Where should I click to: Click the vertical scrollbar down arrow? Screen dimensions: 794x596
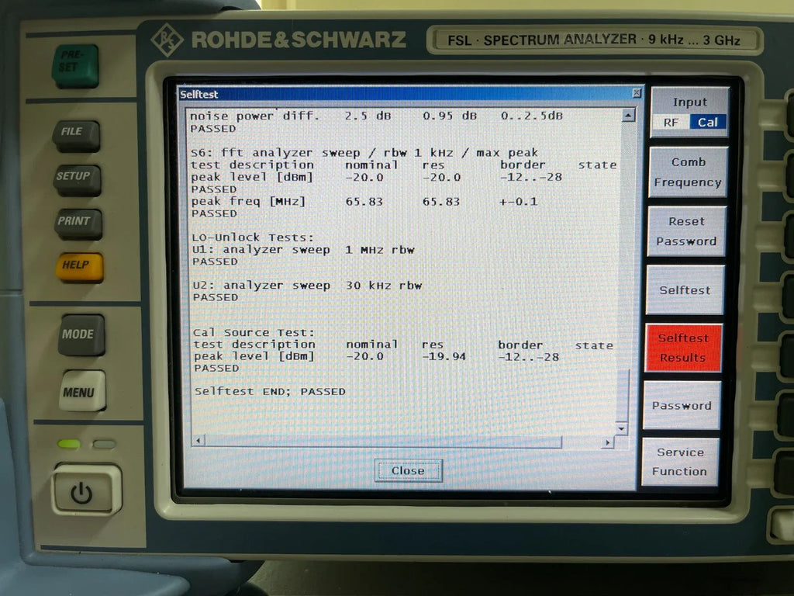(622, 428)
